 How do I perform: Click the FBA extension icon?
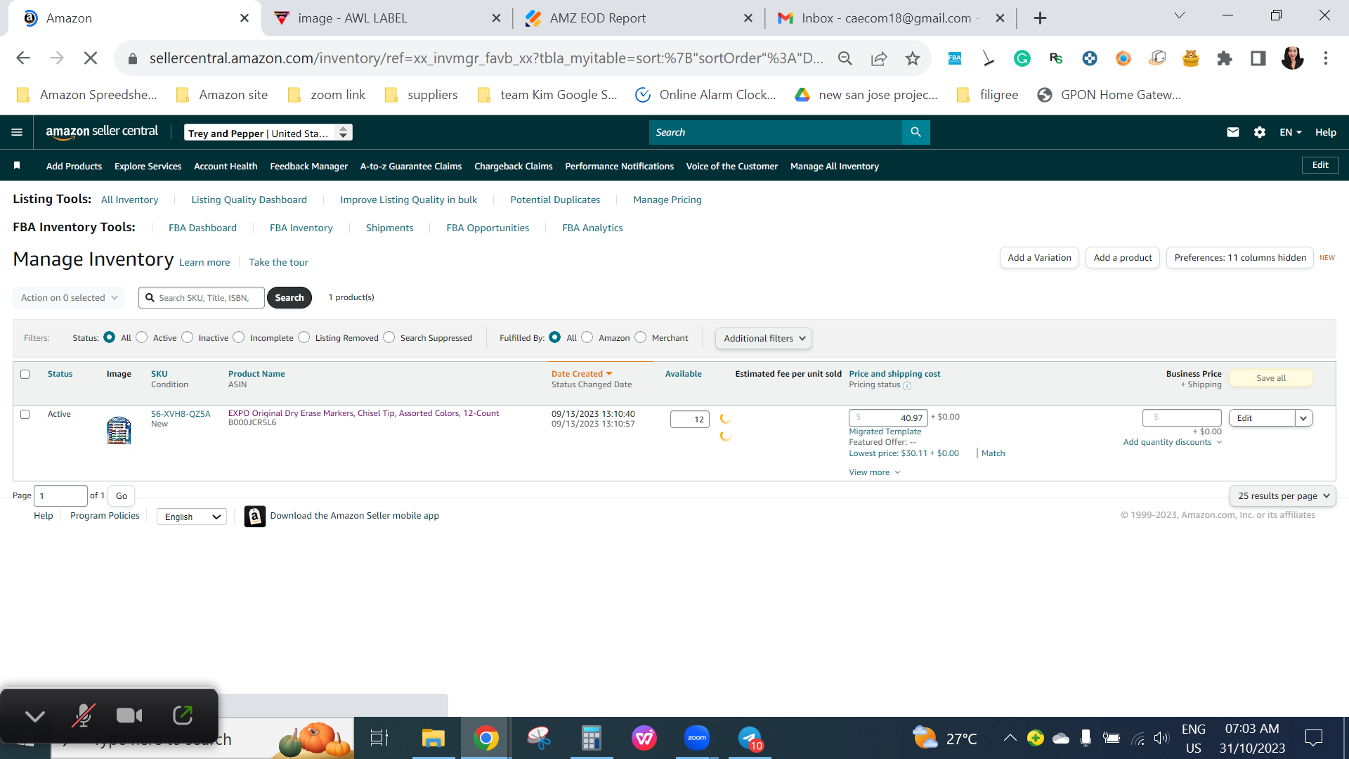tap(955, 58)
